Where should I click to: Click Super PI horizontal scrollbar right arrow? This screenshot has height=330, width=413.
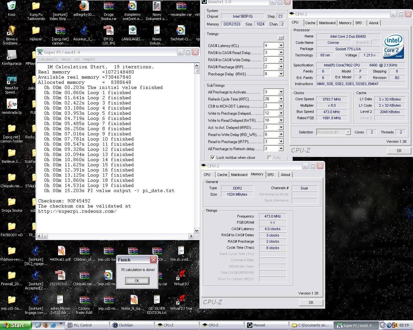[191, 236]
